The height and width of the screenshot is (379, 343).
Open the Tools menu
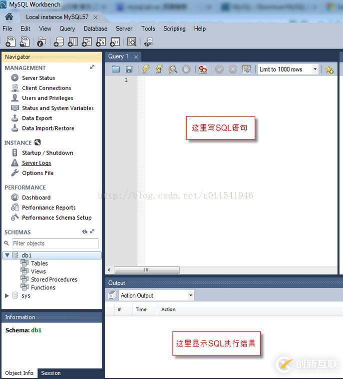click(x=148, y=28)
